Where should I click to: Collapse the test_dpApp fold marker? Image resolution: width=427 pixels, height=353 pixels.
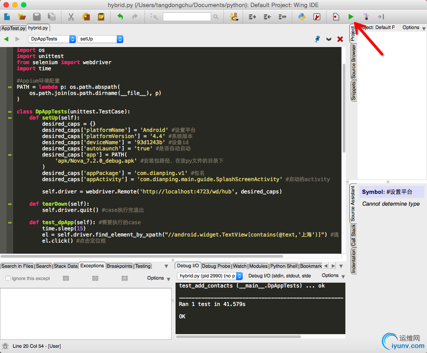pyautogui.click(x=10, y=222)
